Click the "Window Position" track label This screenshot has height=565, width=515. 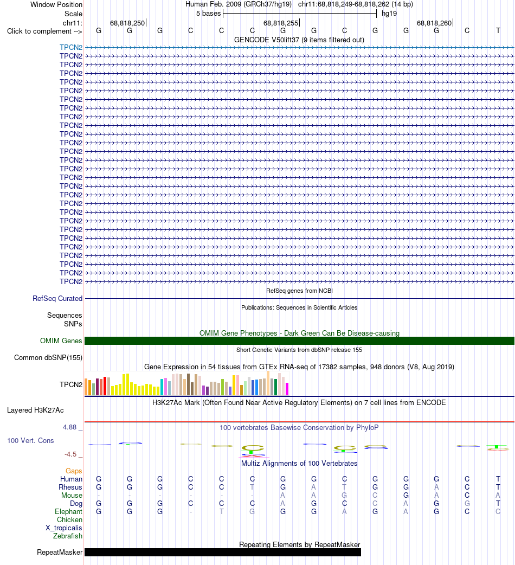pos(56,5)
